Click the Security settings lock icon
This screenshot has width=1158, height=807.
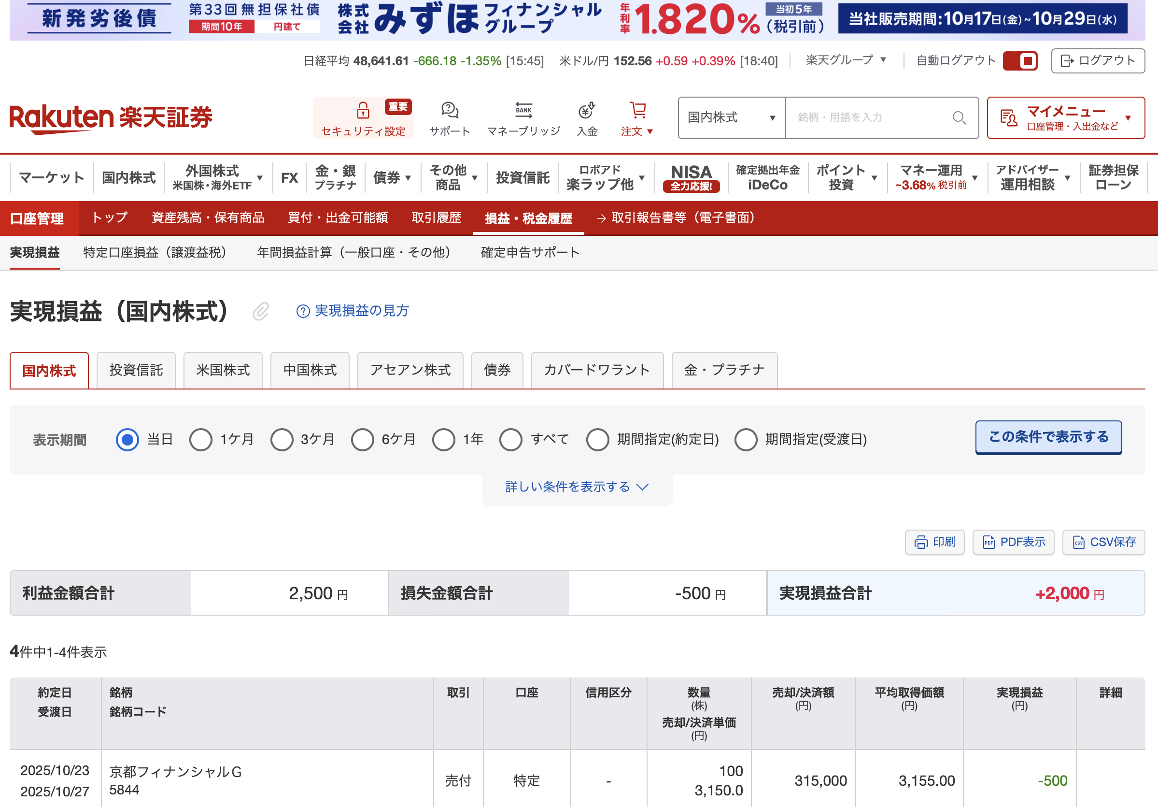coord(363,110)
